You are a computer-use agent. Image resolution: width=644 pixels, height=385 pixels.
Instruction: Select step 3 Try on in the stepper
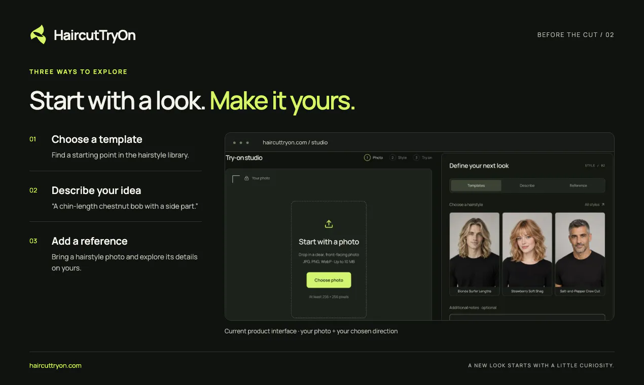click(423, 158)
